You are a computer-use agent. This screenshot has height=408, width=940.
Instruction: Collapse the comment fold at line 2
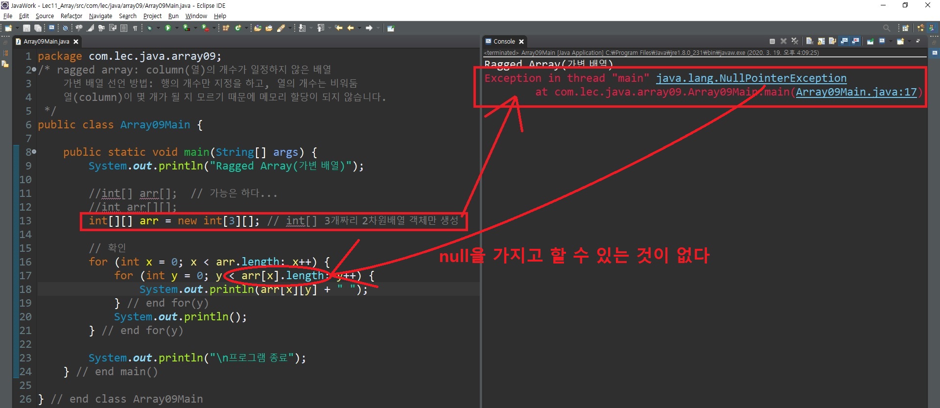click(34, 70)
